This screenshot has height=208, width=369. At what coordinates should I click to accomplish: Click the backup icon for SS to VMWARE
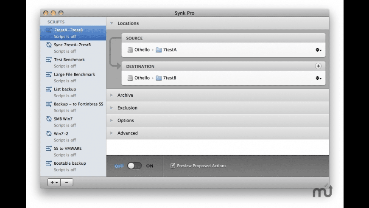[49, 149]
